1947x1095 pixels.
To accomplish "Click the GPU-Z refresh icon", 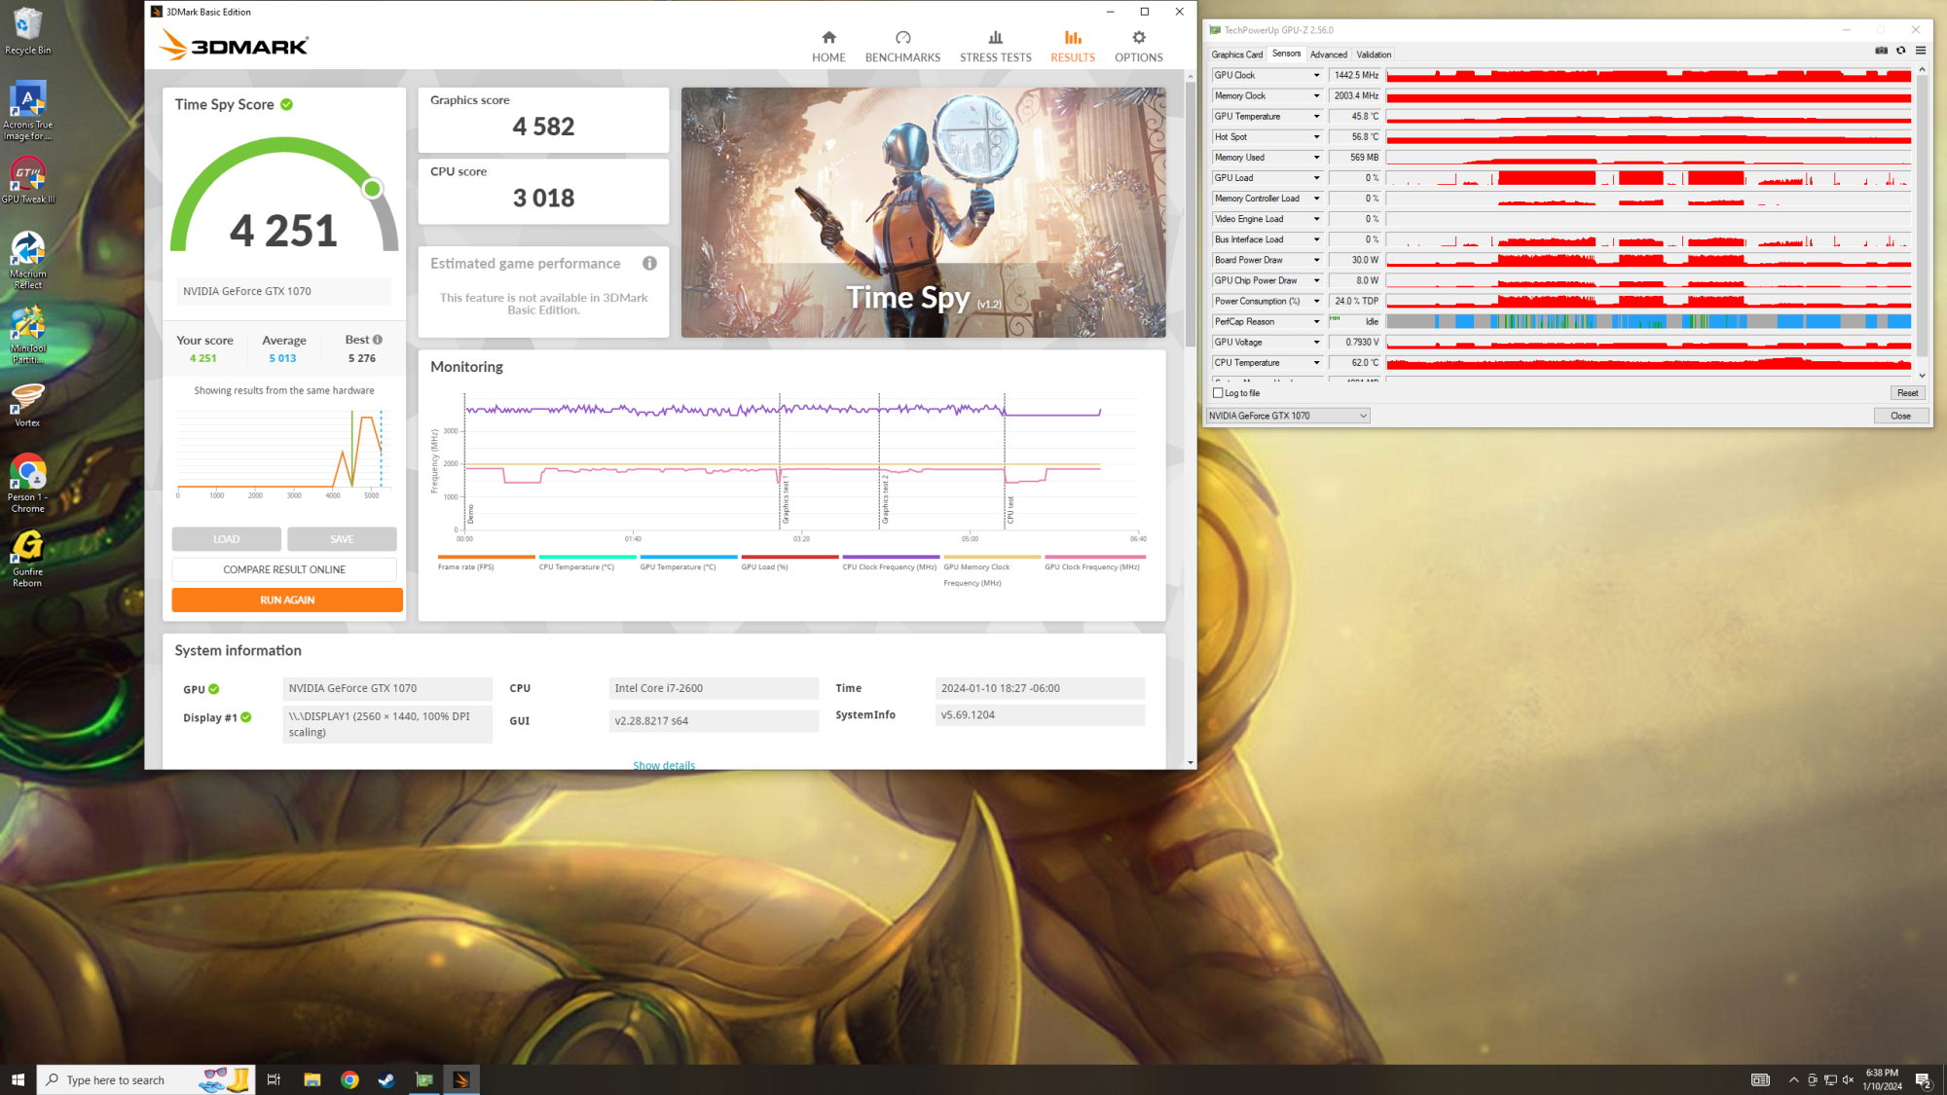I will [1900, 51].
